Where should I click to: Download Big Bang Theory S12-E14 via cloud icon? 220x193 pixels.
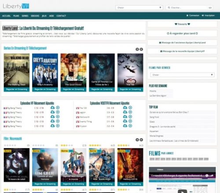point(52,117)
